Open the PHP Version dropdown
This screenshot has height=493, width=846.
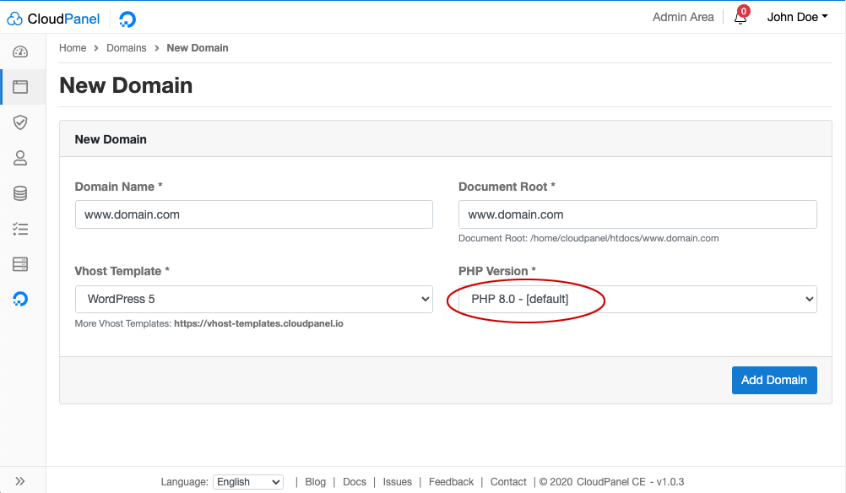click(637, 300)
